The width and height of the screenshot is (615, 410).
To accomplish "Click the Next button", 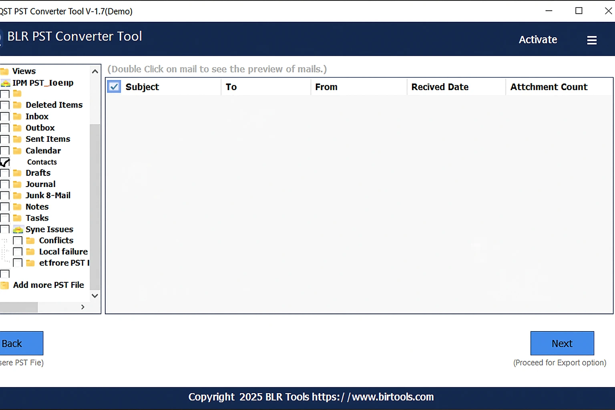I will tap(562, 343).
